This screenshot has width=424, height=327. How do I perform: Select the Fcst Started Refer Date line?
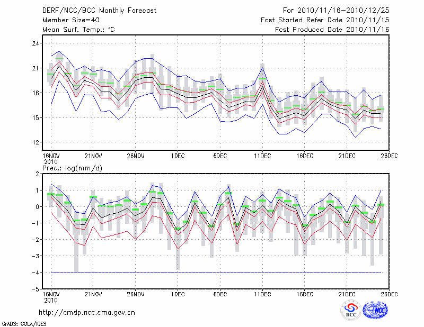tap(325, 20)
